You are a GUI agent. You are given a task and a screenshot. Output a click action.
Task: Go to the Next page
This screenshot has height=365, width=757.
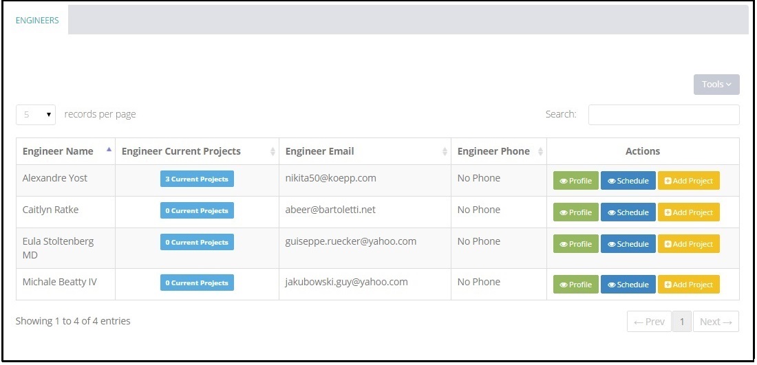pos(716,322)
